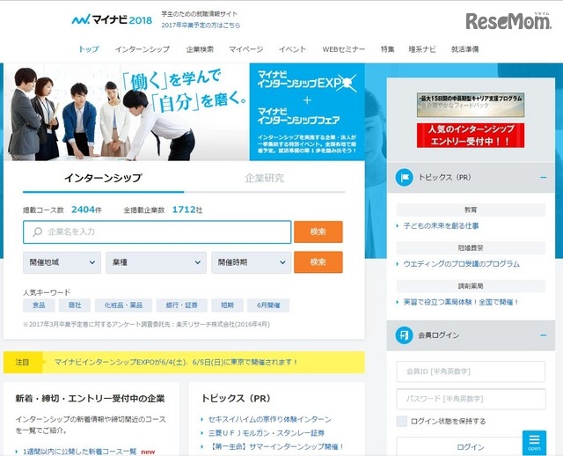Click 検索 button next to 開催時期 dropdown
Screen dimensions: 563x456
pyautogui.click(x=318, y=262)
